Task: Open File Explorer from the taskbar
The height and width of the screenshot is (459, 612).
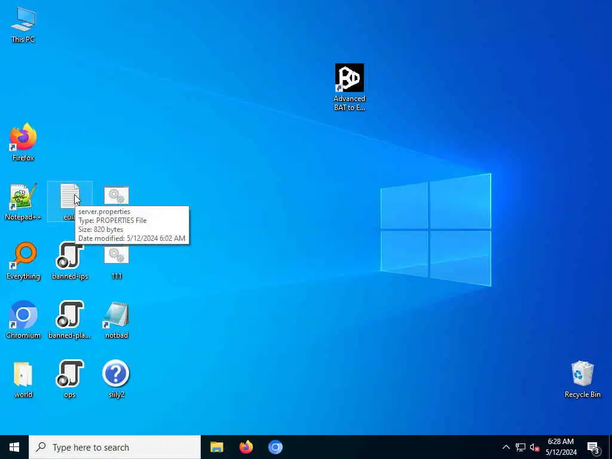Action: 216,447
